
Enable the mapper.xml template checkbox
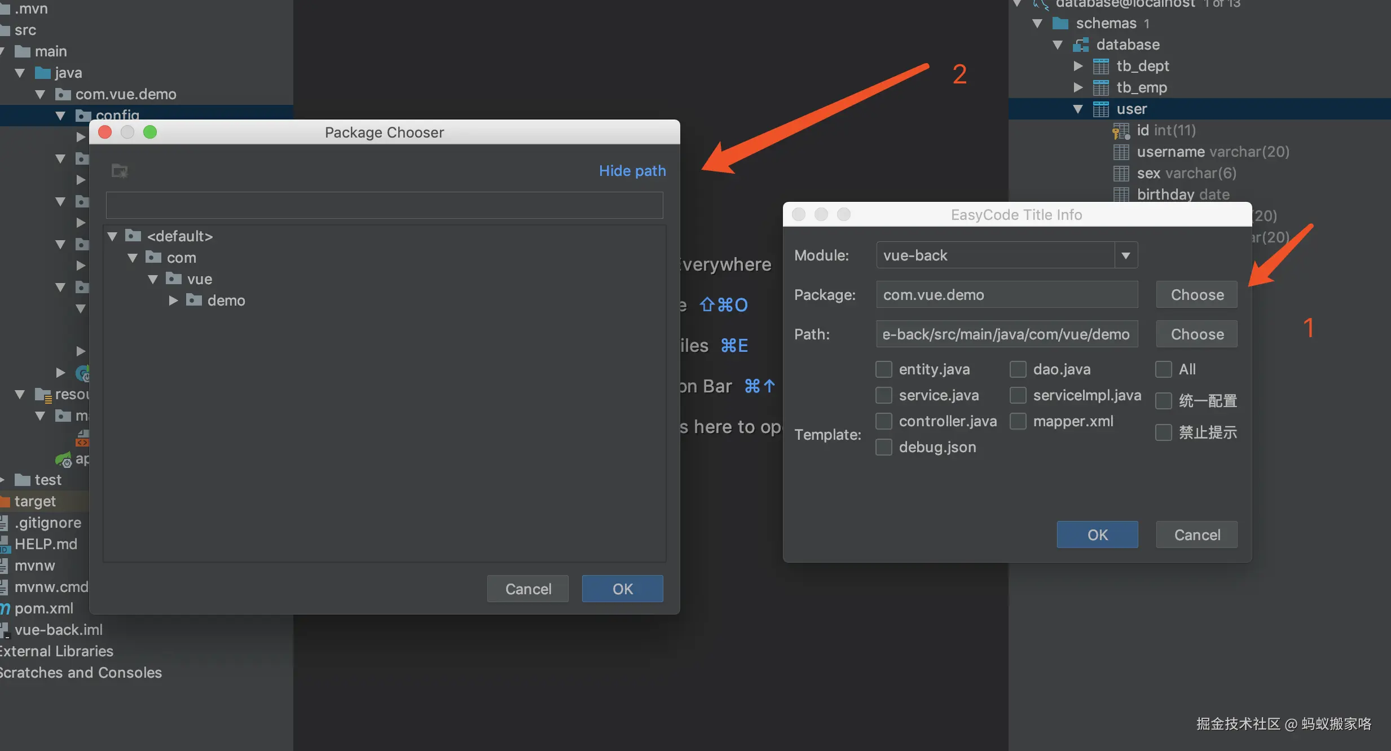tap(1018, 421)
